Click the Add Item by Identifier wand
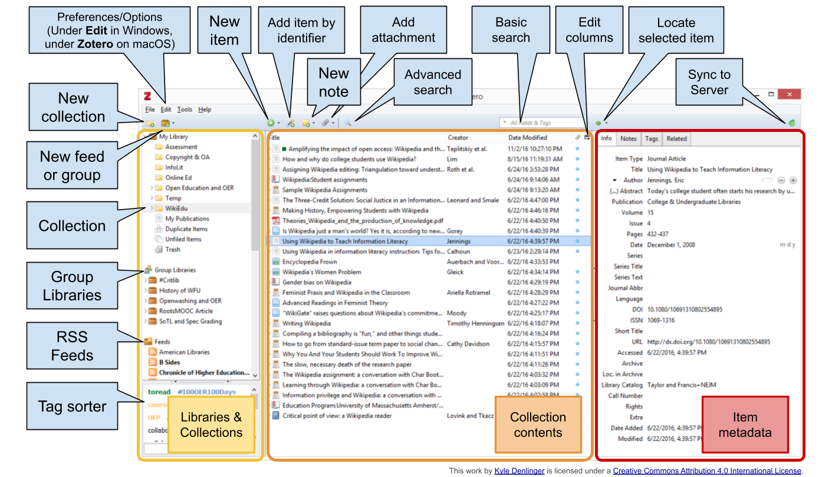This screenshot has width=822, height=477. [290, 123]
